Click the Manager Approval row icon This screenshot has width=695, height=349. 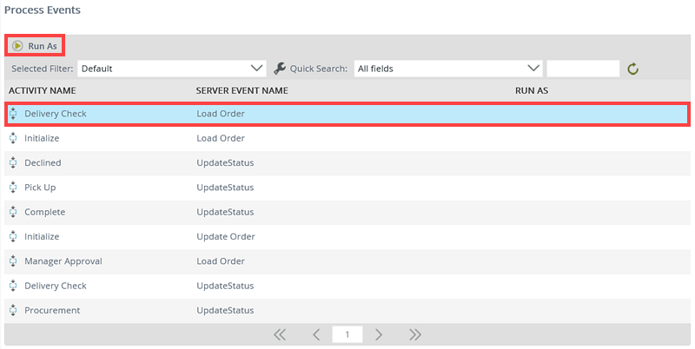click(13, 260)
